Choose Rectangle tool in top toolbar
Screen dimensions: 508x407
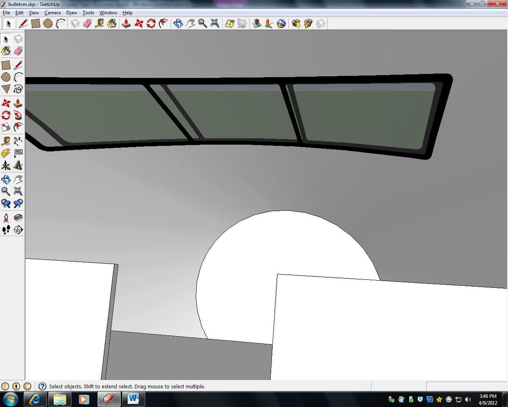pos(36,23)
